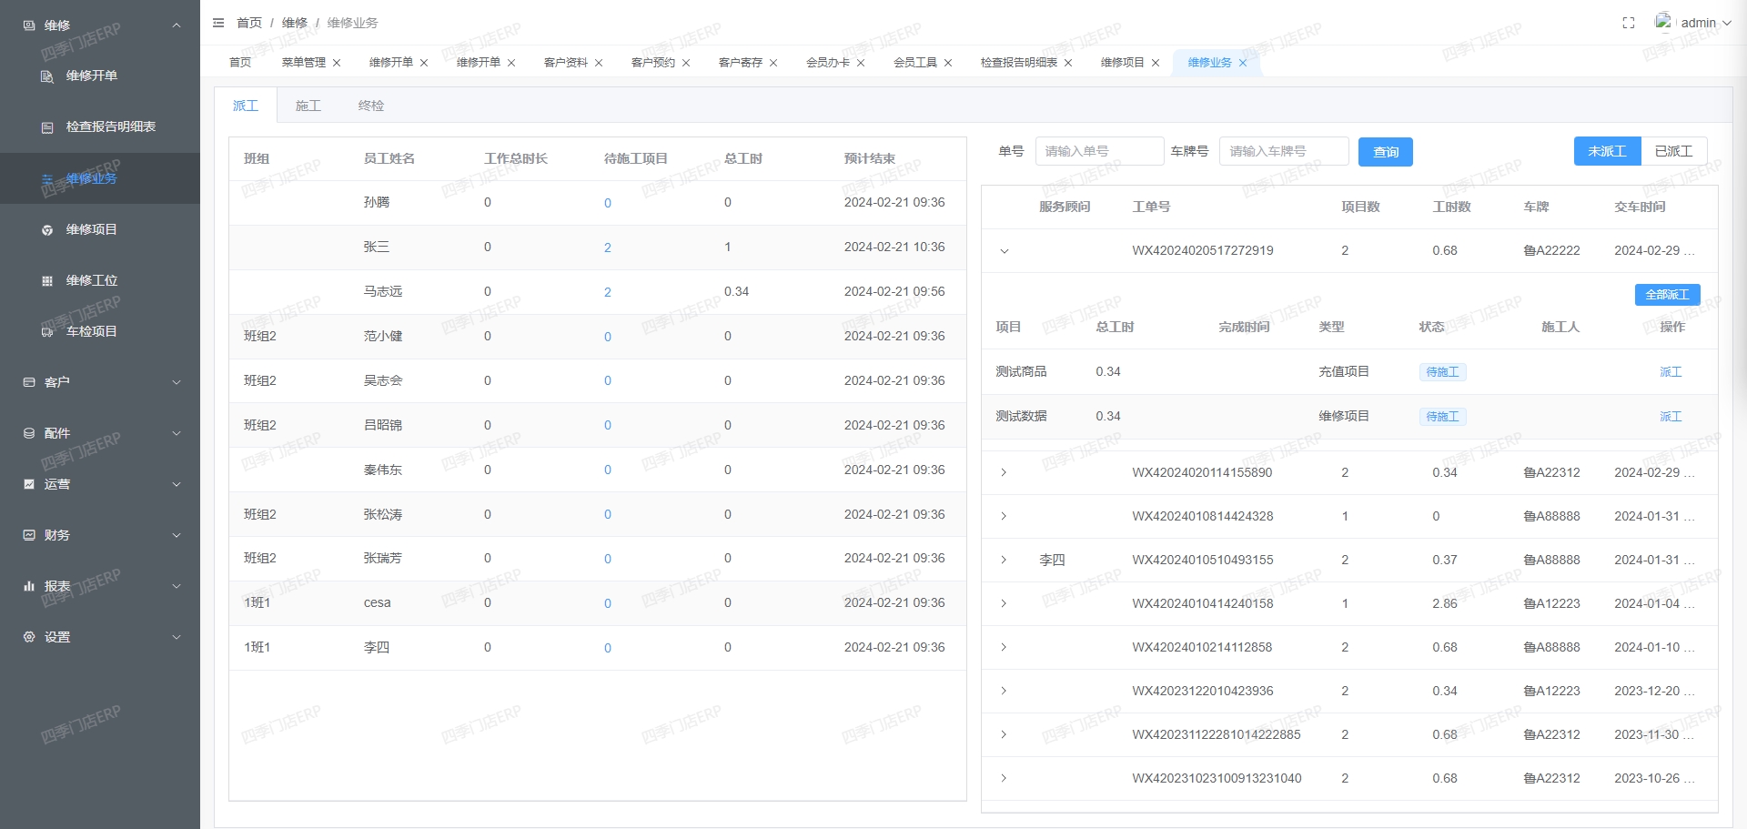
Task: Toggle fullscreen mode icon
Action: pyautogui.click(x=1629, y=23)
